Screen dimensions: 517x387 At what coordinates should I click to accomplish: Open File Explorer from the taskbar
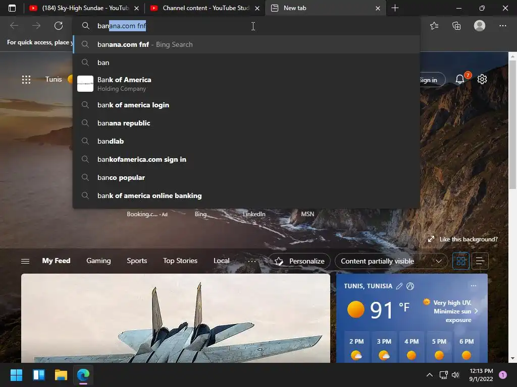(x=61, y=375)
